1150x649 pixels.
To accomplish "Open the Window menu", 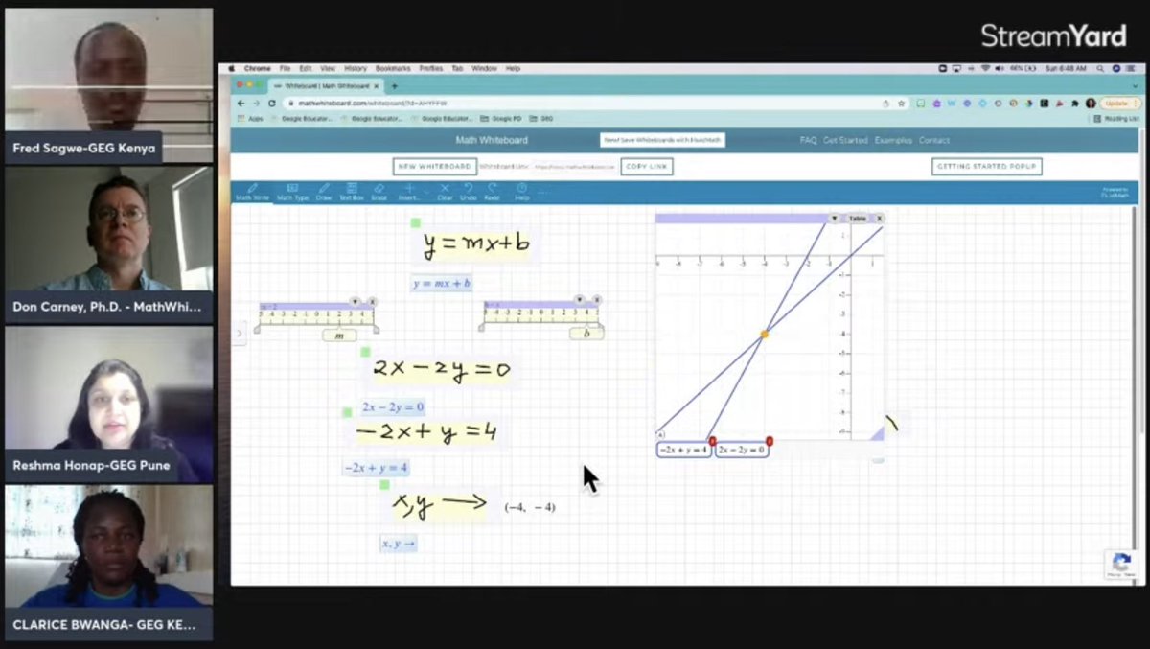I will tap(485, 69).
